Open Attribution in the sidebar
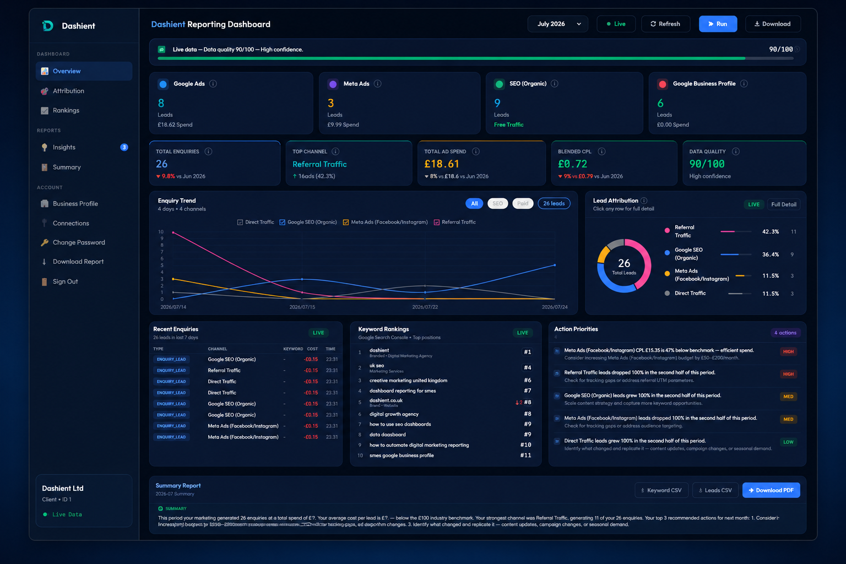Viewport: 846px width, 564px height. 84,91
